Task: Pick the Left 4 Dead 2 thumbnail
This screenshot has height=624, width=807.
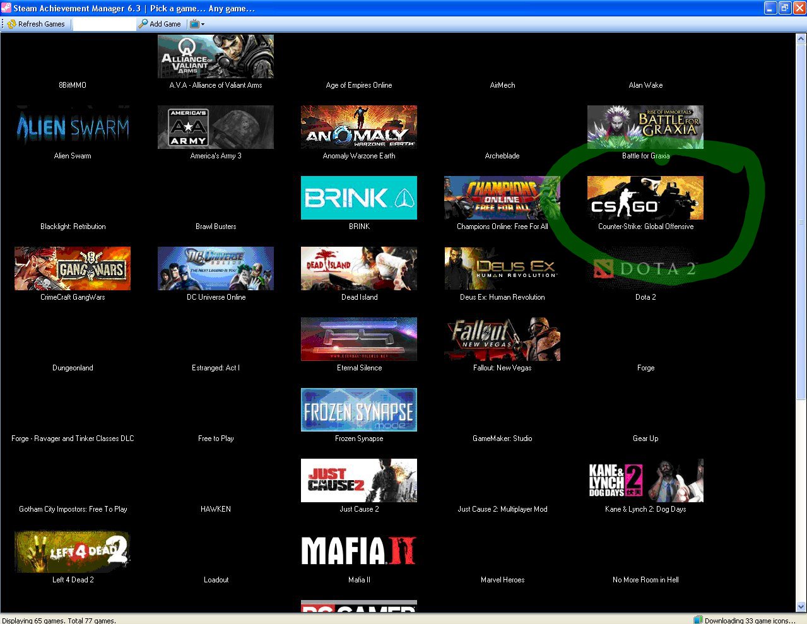Action: click(x=73, y=551)
